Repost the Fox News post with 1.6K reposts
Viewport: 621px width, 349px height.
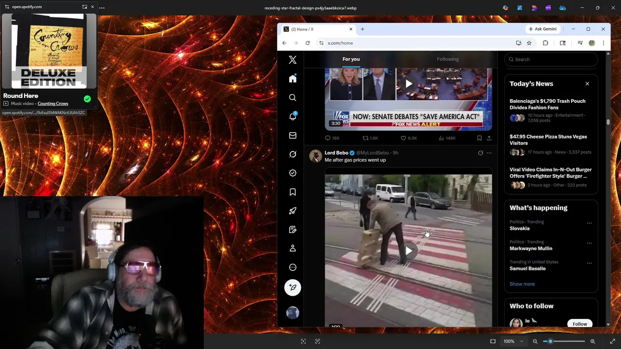coord(370,138)
